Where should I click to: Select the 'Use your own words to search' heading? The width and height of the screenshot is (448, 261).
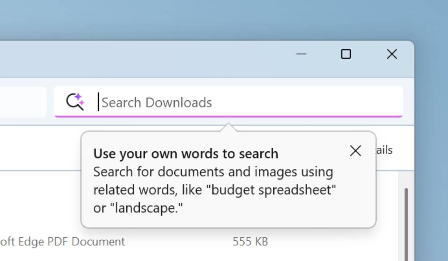[185, 153]
